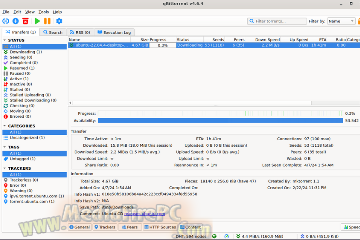Click the green Resume play icon
Screen dimensions: 360x240
37,21
